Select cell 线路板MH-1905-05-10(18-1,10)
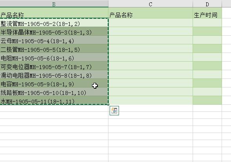Screen dimensions: 231x162 click(x=54, y=92)
